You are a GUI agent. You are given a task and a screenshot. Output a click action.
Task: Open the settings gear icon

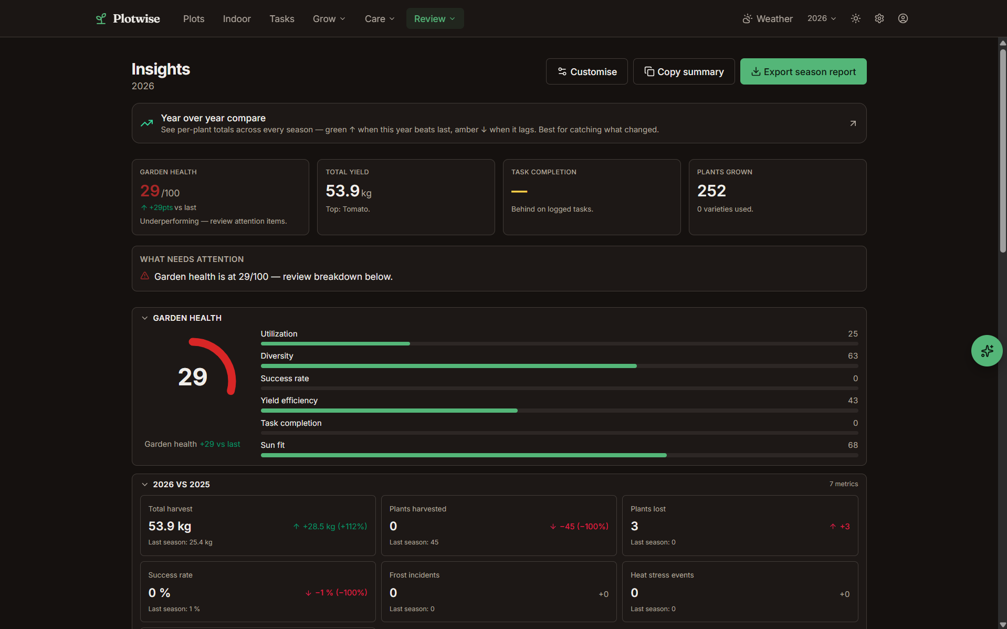[x=879, y=18]
